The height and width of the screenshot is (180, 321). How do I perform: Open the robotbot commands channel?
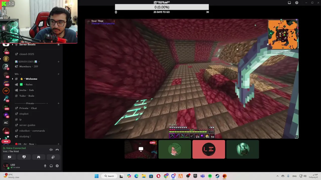pyautogui.click(x=37, y=131)
